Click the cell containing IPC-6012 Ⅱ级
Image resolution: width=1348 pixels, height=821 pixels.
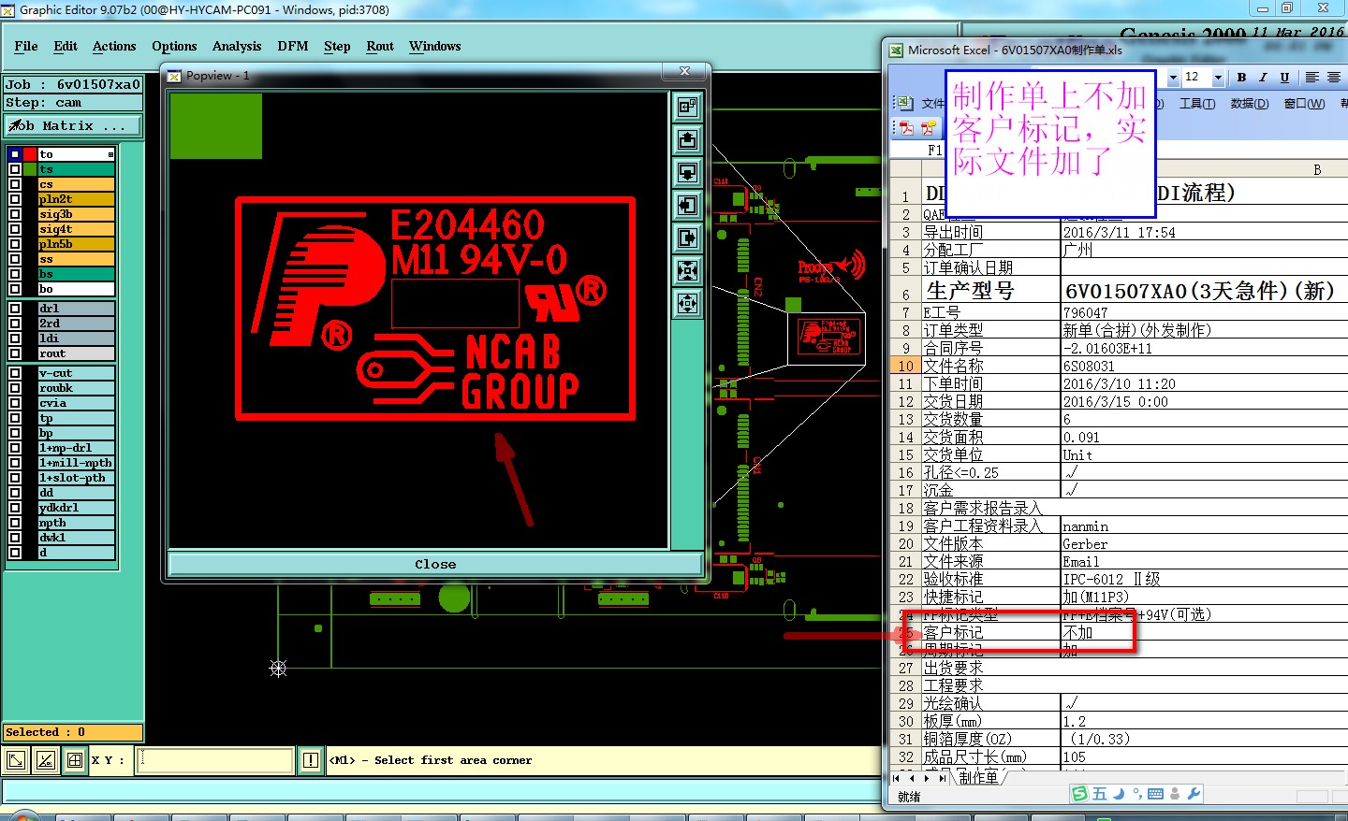click(x=1204, y=579)
